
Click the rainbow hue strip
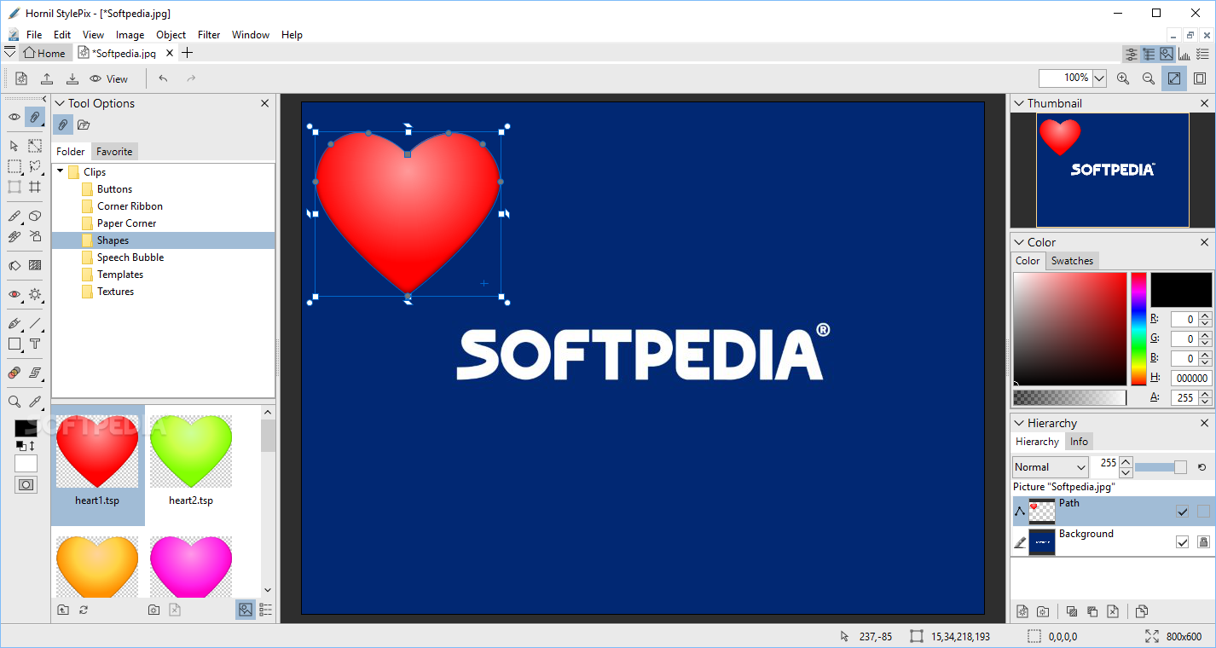point(1138,329)
